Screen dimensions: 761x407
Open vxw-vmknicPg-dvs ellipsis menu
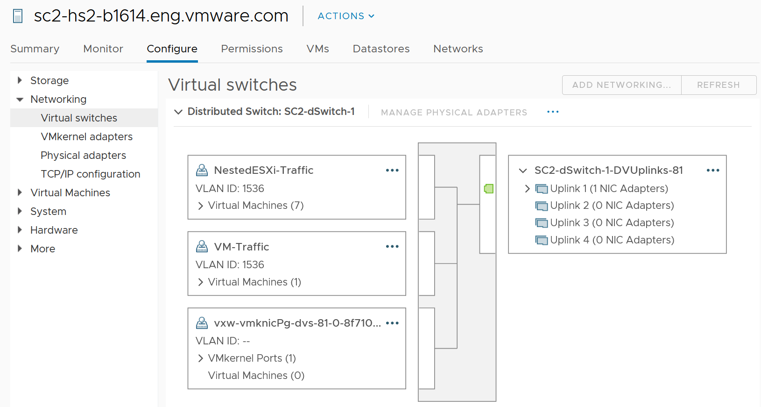392,323
